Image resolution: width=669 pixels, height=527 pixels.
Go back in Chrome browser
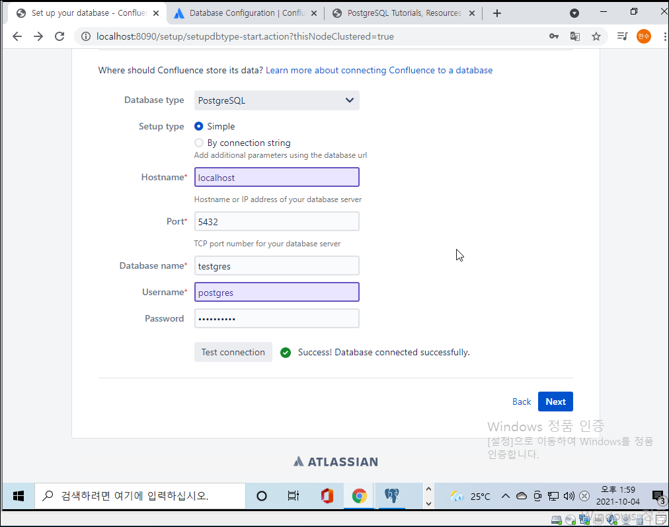coord(17,37)
